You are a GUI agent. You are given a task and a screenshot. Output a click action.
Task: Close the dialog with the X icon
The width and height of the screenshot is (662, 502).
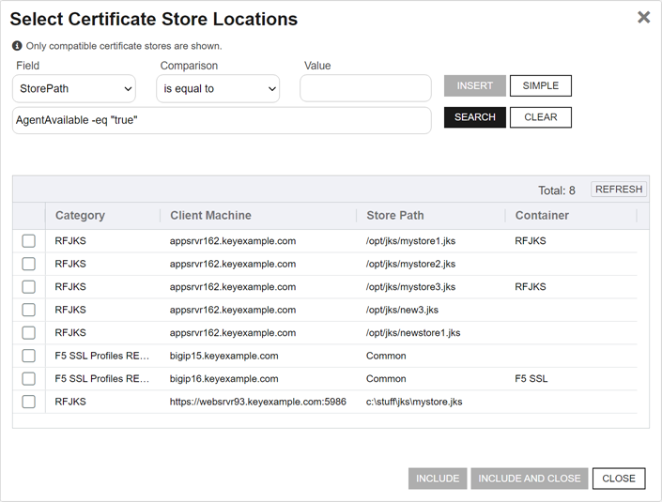643,18
